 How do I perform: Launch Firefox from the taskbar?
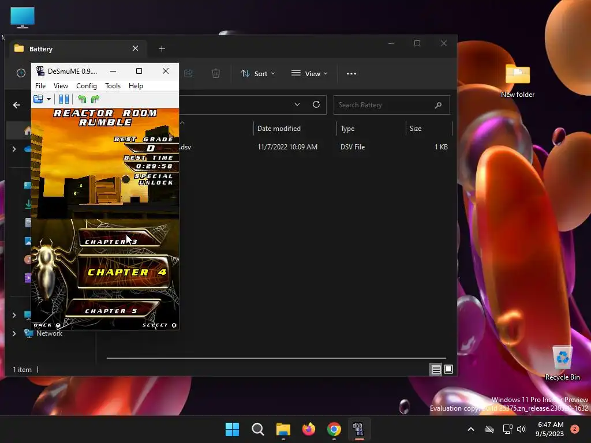click(309, 429)
